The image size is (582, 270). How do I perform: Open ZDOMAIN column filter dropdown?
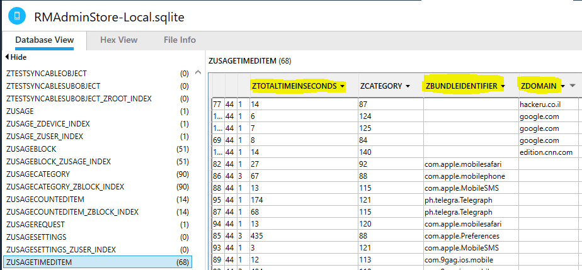coord(562,86)
